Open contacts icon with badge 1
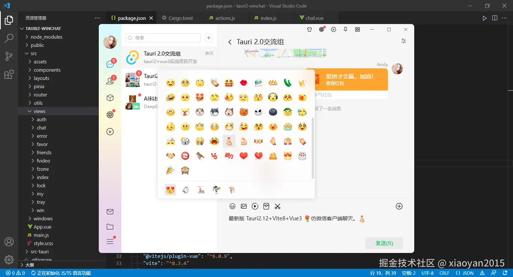The height and width of the screenshot is (277, 513). pyautogui.click(x=110, y=81)
